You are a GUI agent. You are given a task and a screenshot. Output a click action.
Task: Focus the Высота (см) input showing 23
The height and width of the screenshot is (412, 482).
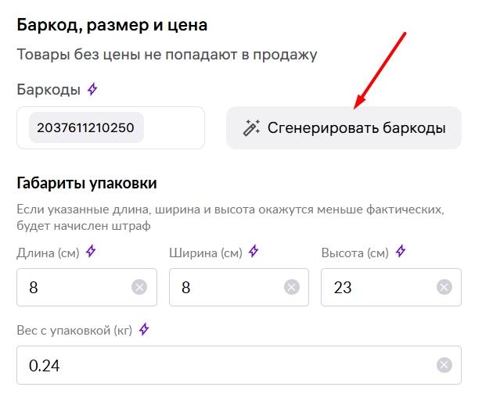[391, 287]
